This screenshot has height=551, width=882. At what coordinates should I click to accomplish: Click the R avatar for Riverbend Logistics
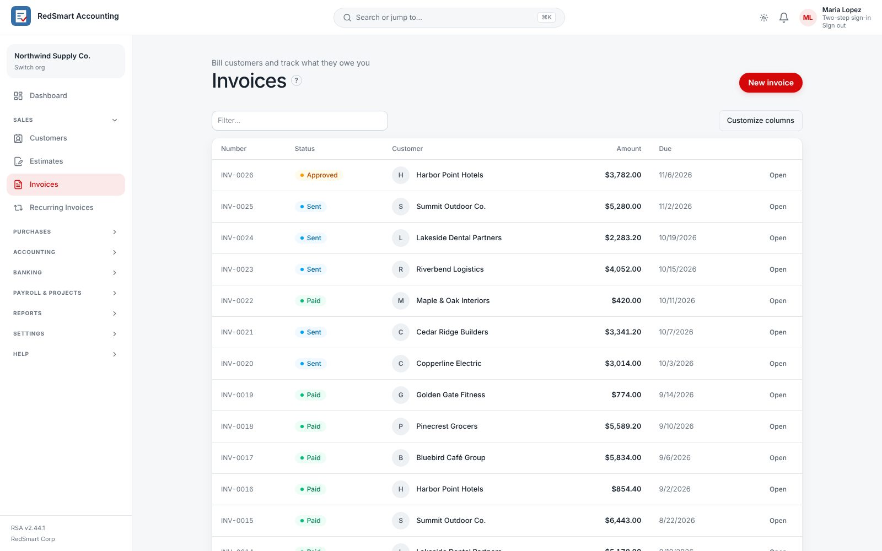click(x=401, y=269)
